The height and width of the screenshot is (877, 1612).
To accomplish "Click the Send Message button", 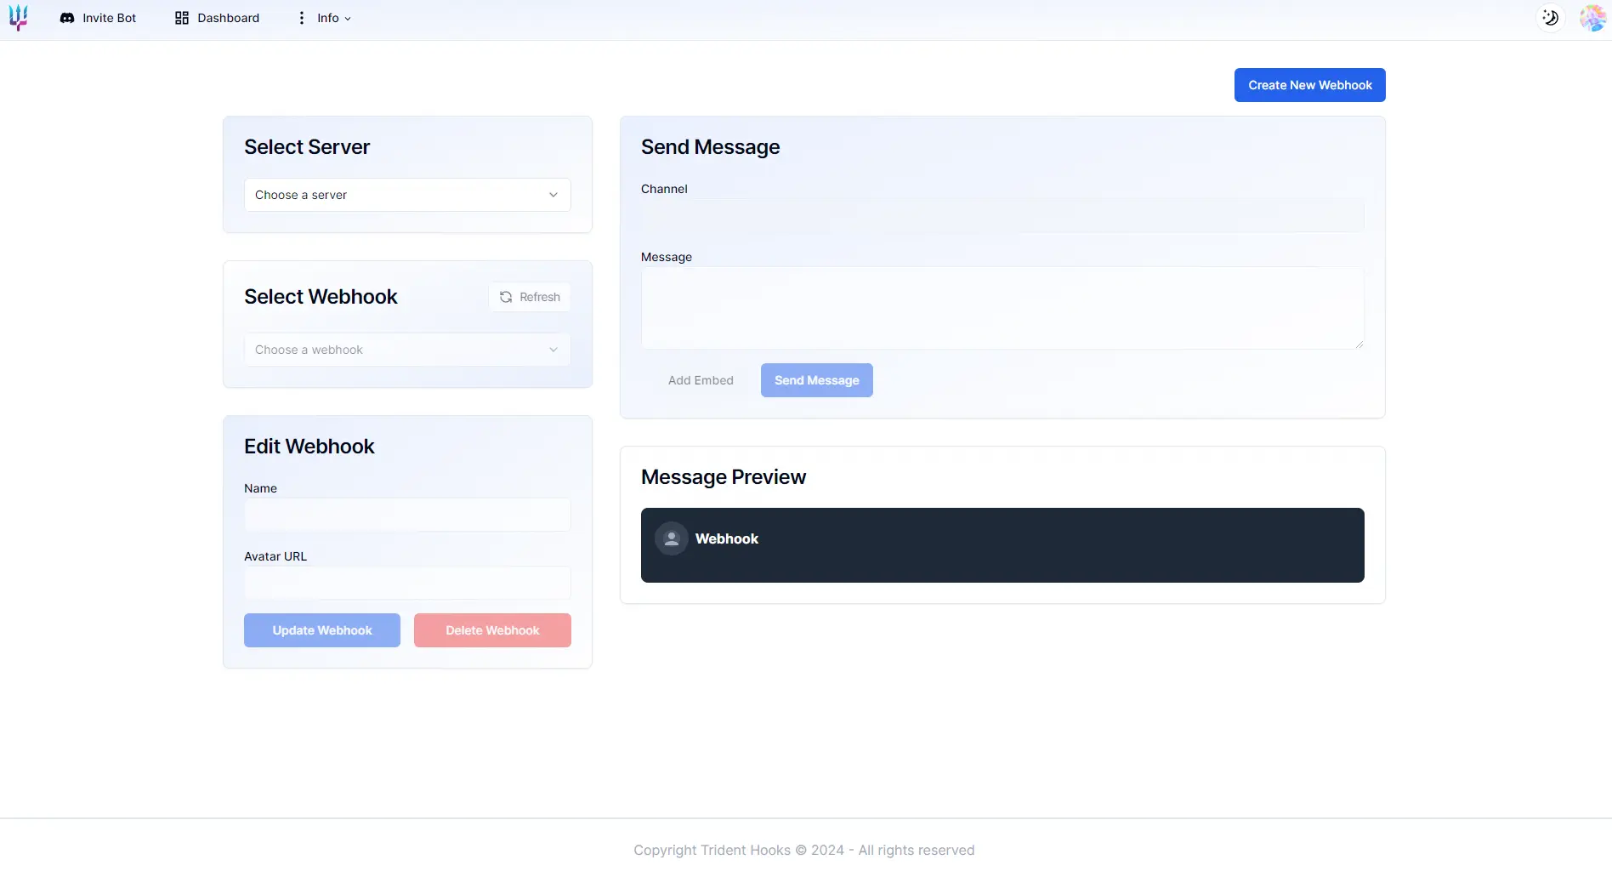I will click(x=816, y=380).
